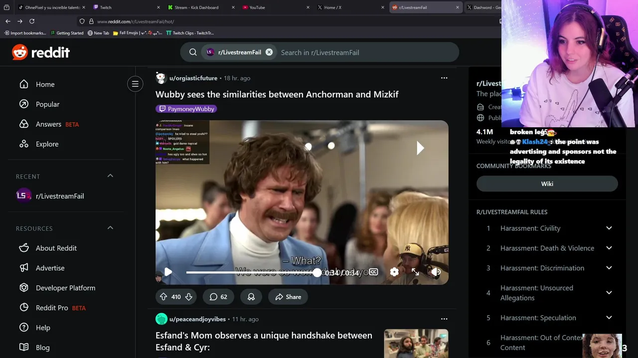Viewport: 638px width, 358px height.
Task: Upvote the Wubby Anchorman post
Action: (x=163, y=297)
